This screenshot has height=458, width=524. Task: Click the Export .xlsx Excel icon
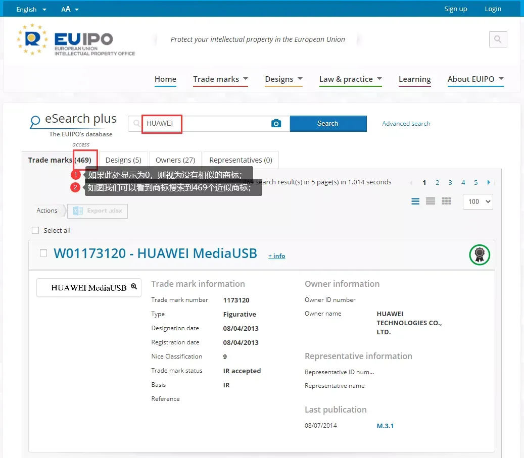[x=77, y=211]
